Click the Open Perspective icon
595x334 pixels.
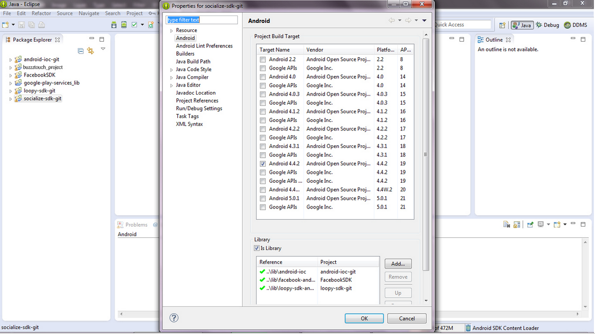pyautogui.click(x=502, y=25)
